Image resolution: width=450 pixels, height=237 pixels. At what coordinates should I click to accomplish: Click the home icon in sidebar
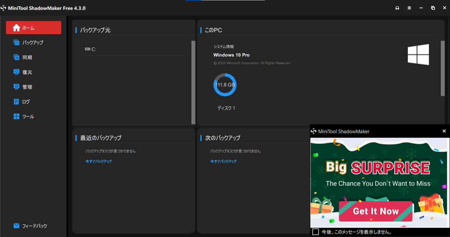pyautogui.click(x=16, y=28)
